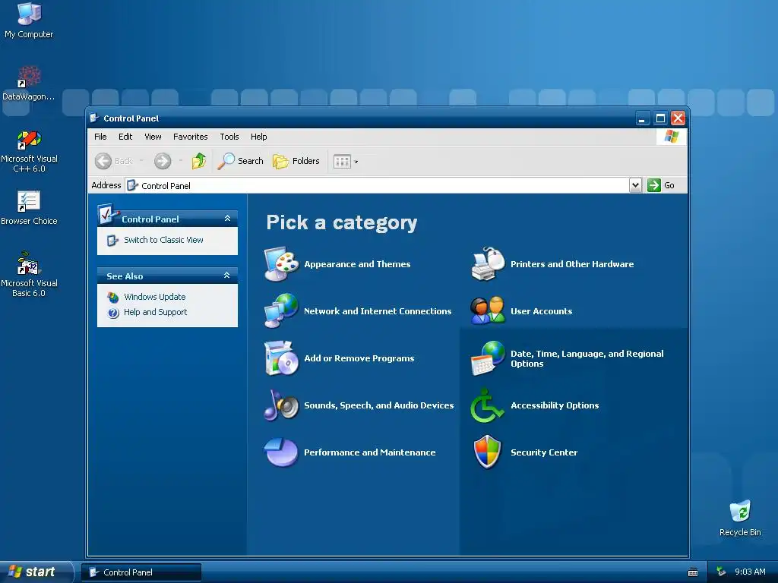Open the Date, Time, Language globe icon
The image size is (778, 583).
[x=488, y=358]
